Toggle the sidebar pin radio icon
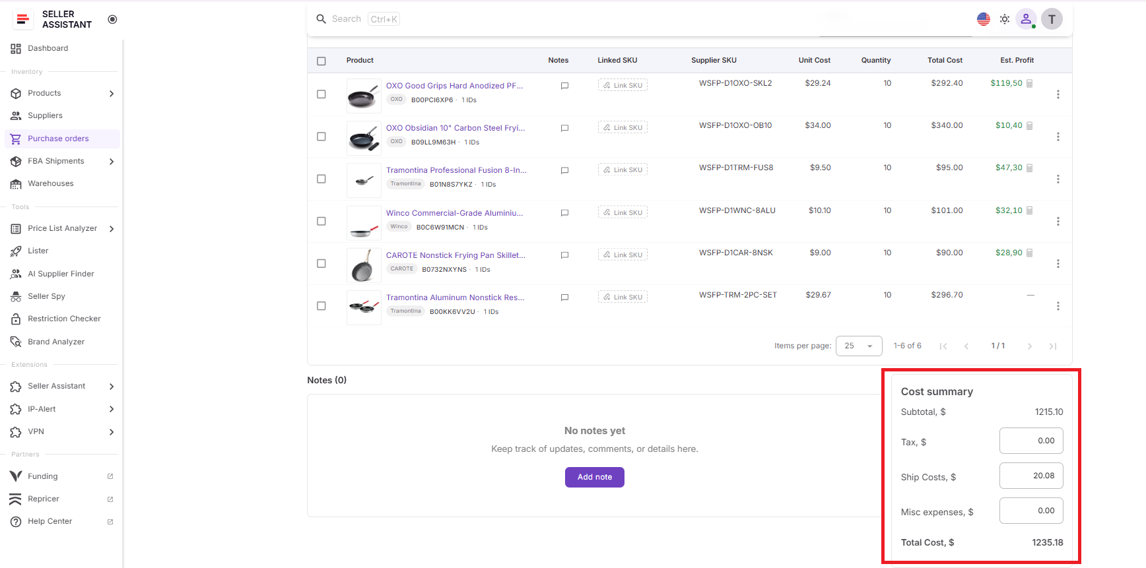 (112, 19)
